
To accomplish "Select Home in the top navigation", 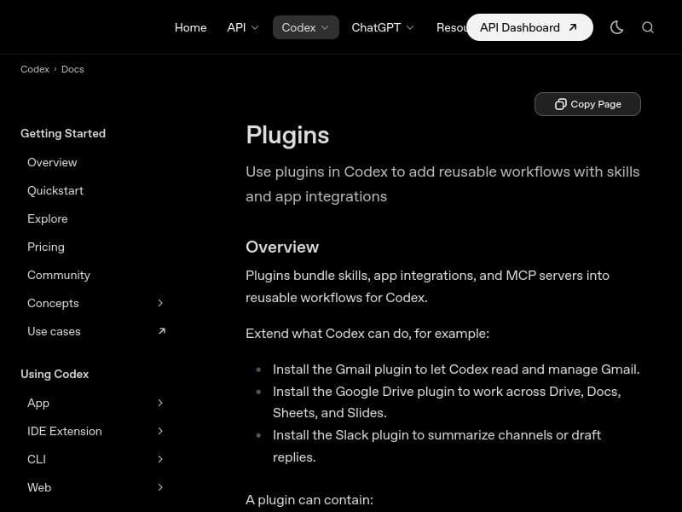I will point(190,27).
